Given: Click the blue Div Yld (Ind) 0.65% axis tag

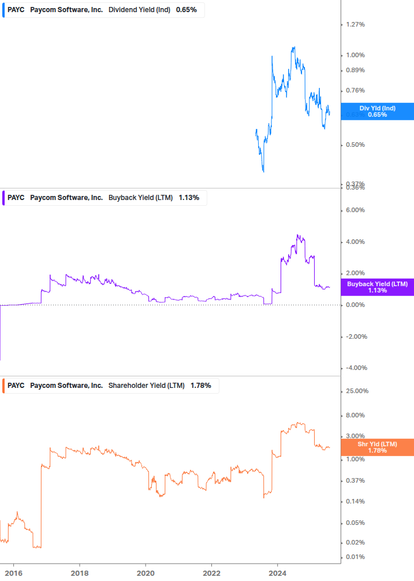Looking at the screenshot, I should click(378, 112).
